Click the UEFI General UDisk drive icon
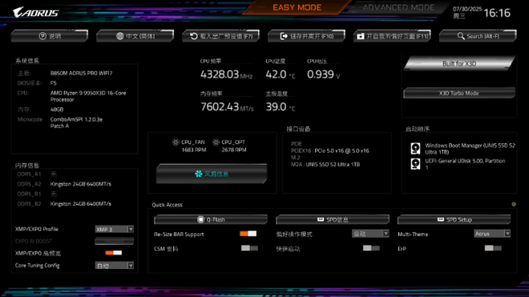 pos(415,164)
